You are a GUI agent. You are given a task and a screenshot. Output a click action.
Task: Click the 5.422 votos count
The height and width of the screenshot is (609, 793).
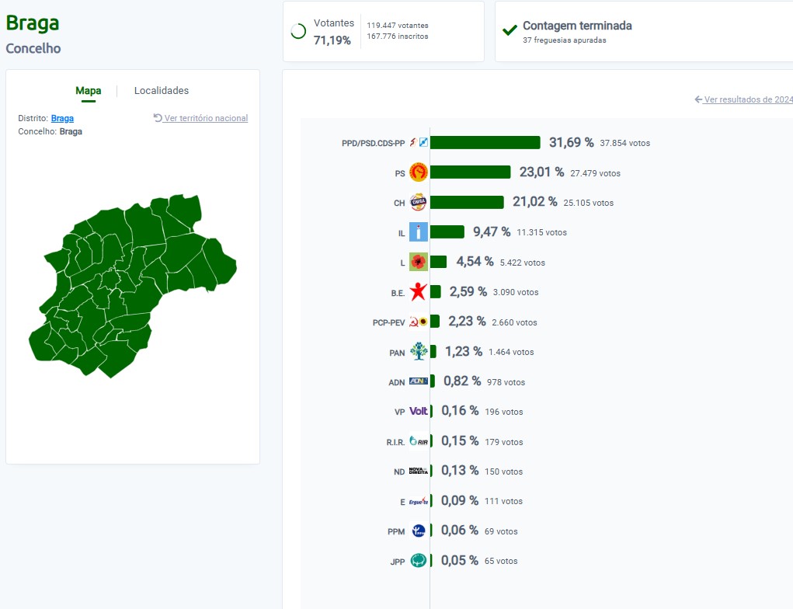coord(523,263)
